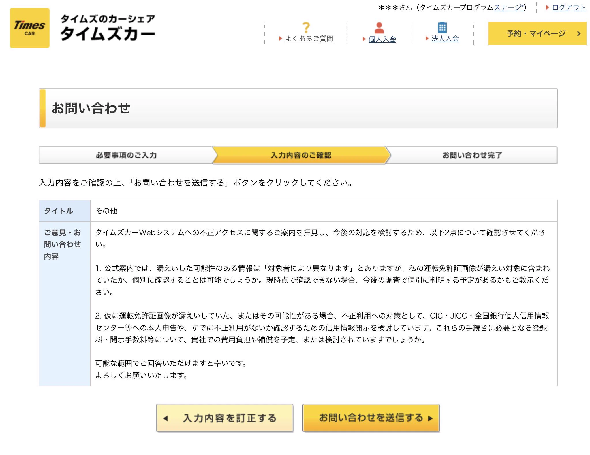Image resolution: width=590 pixels, height=455 pixels.
Task: Select the 必要事項のご入力 step
Action: click(126, 155)
